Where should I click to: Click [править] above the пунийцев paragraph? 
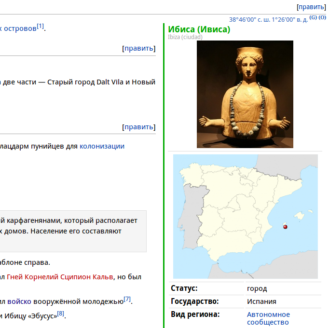point(139,127)
